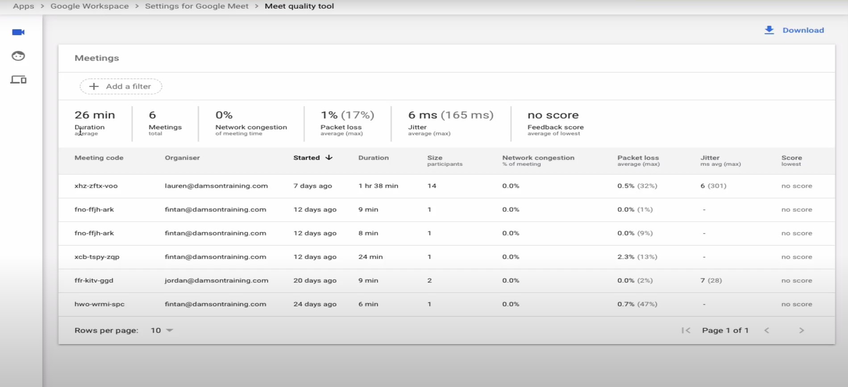This screenshot has height=387, width=848.
Task: Click 0% Network congestion summary
Action: coord(251,123)
